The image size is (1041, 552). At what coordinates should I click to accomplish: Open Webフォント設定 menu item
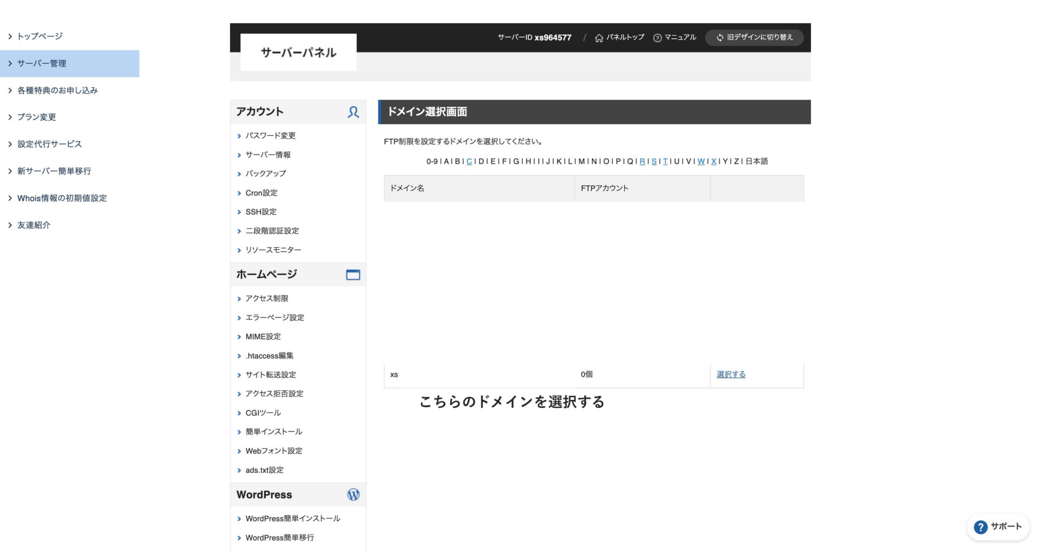274,451
